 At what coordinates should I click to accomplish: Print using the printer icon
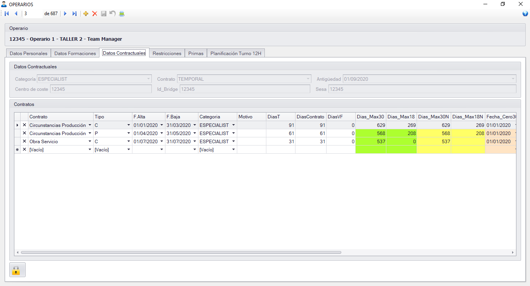pyautogui.click(x=122, y=14)
